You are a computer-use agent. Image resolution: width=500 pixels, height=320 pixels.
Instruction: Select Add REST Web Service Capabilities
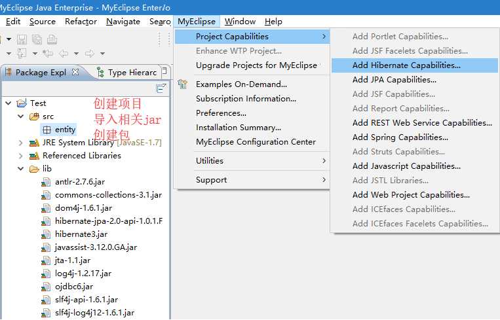[x=415, y=123]
